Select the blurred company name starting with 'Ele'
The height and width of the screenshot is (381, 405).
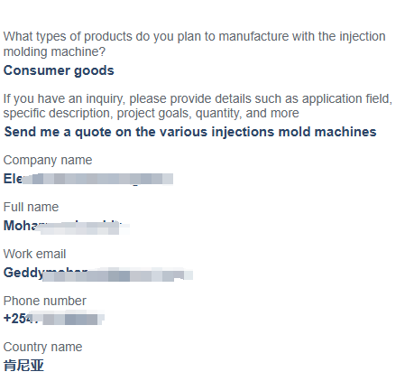click(88, 179)
